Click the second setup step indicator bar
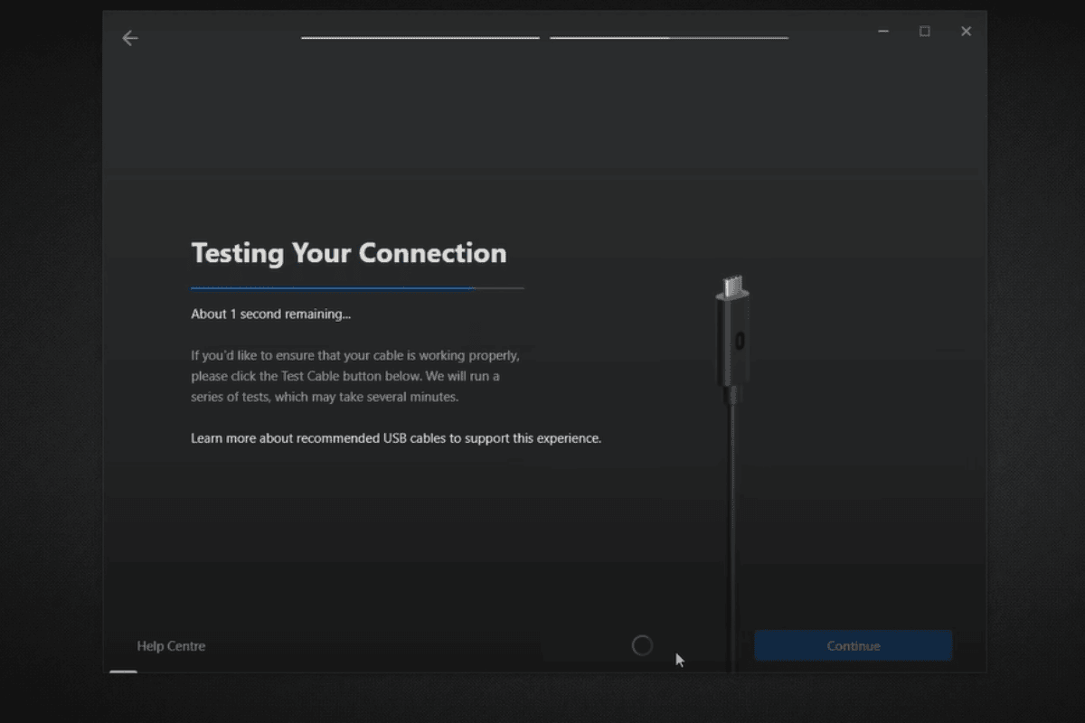Screen dimensions: 1085x723 (669, 38)
